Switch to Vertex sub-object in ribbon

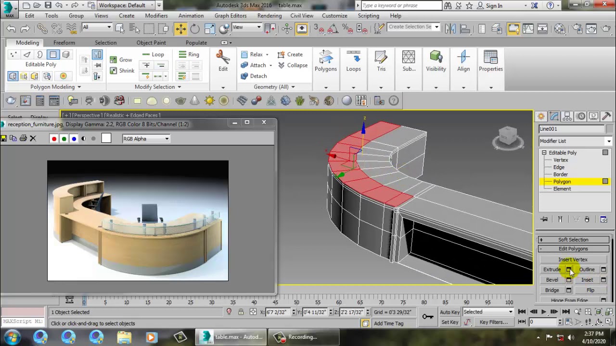click(x=13, y=55)
